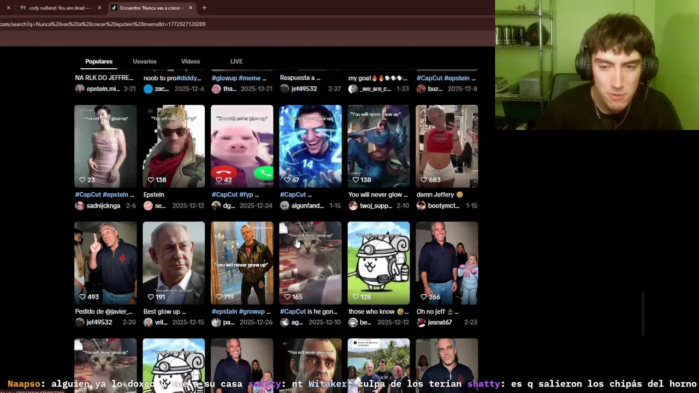Image resolution: width=699 pixels, height=393 pixels.
Task: Close the 'cody rudland: You are dead' tab
Action: pyautogui.click(x=99, y=8)
